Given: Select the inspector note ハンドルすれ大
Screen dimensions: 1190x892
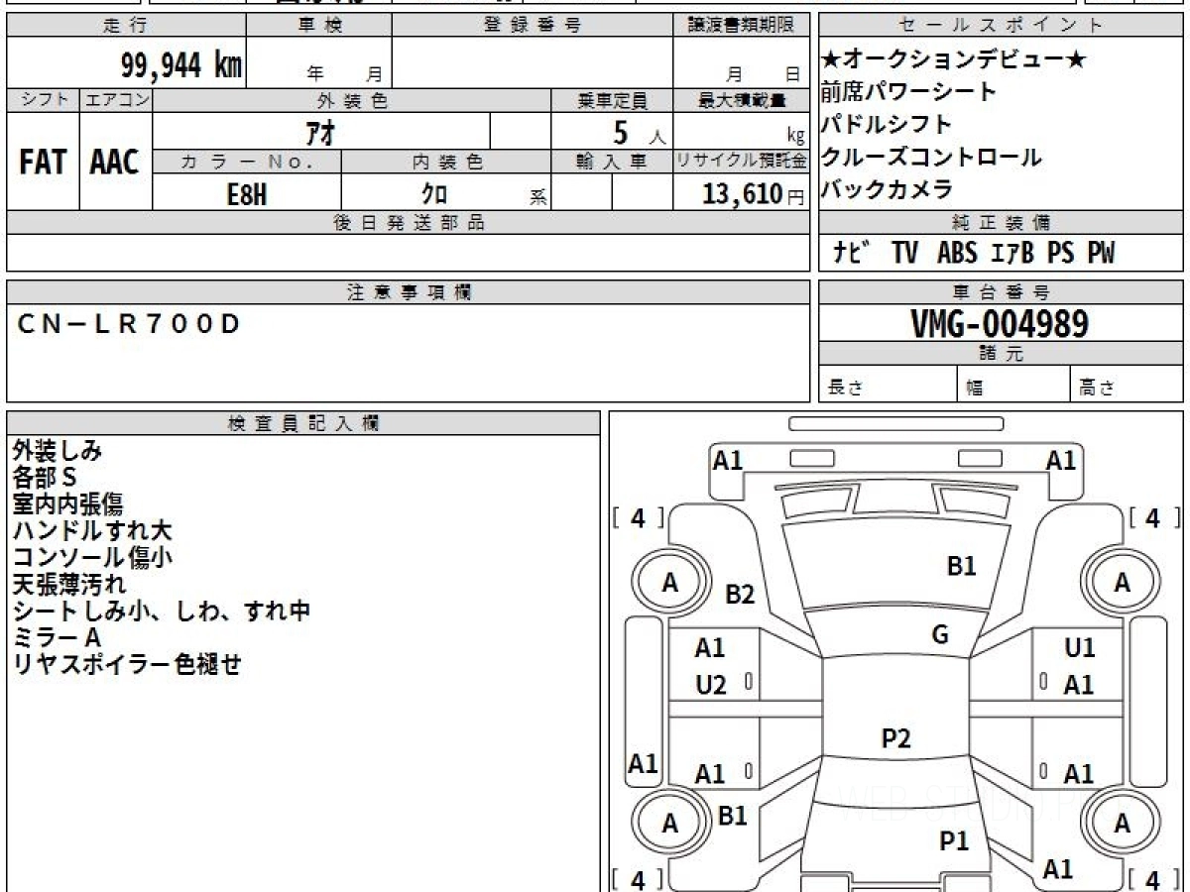Looking at the screenshot, I should [x=92, y=531].
